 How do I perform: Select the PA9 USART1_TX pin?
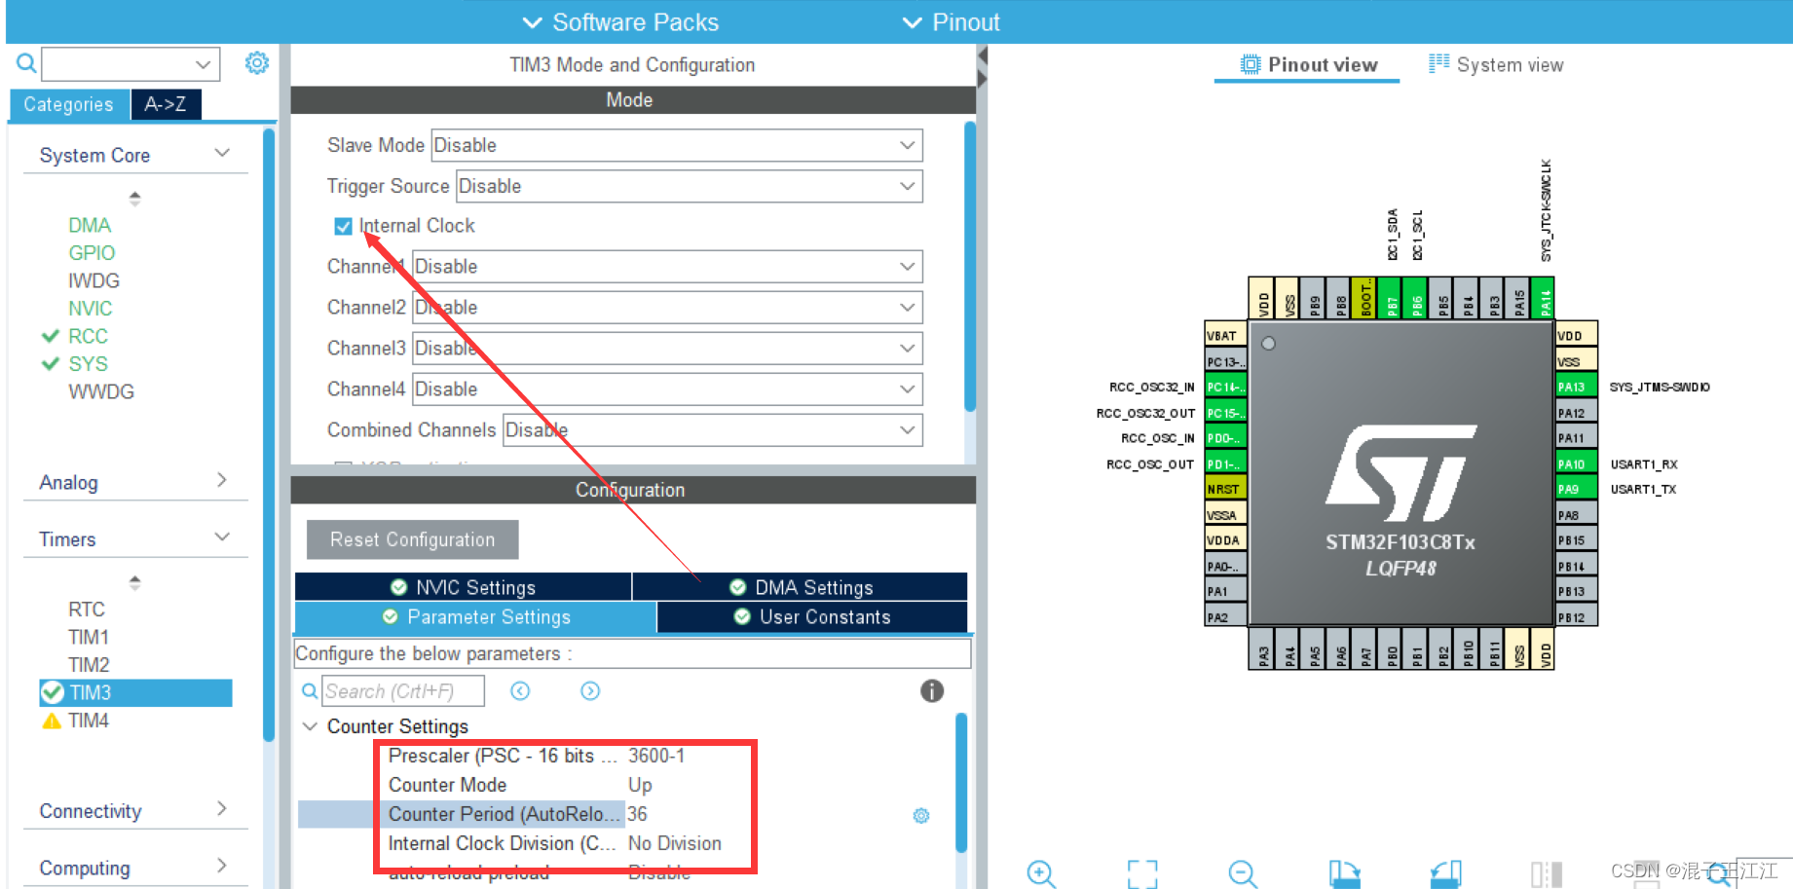pos(1576,489)
